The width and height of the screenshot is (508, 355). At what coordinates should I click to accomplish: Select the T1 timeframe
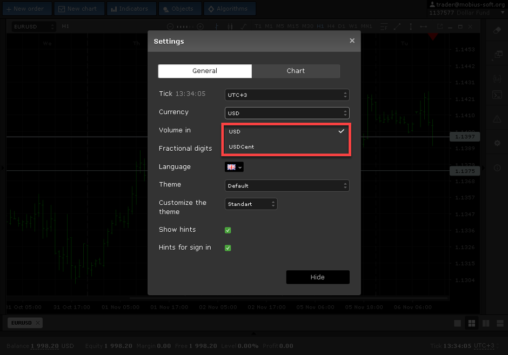258,26
